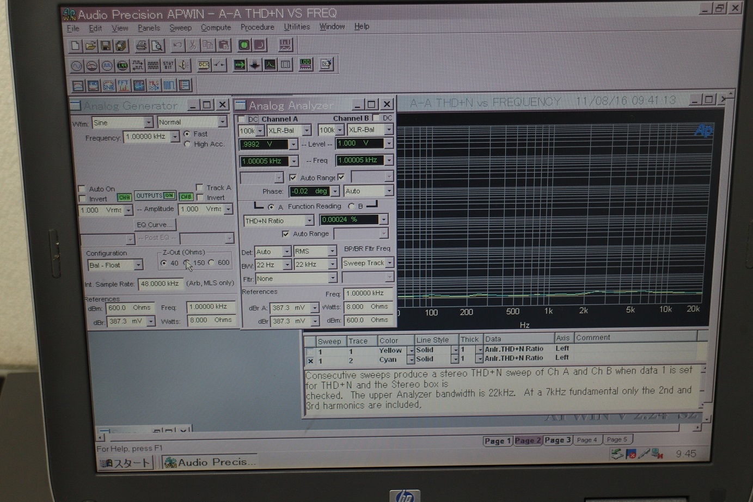Click the Windows Start button
Viewport: 753px width, 502px height.
point(126,463)
